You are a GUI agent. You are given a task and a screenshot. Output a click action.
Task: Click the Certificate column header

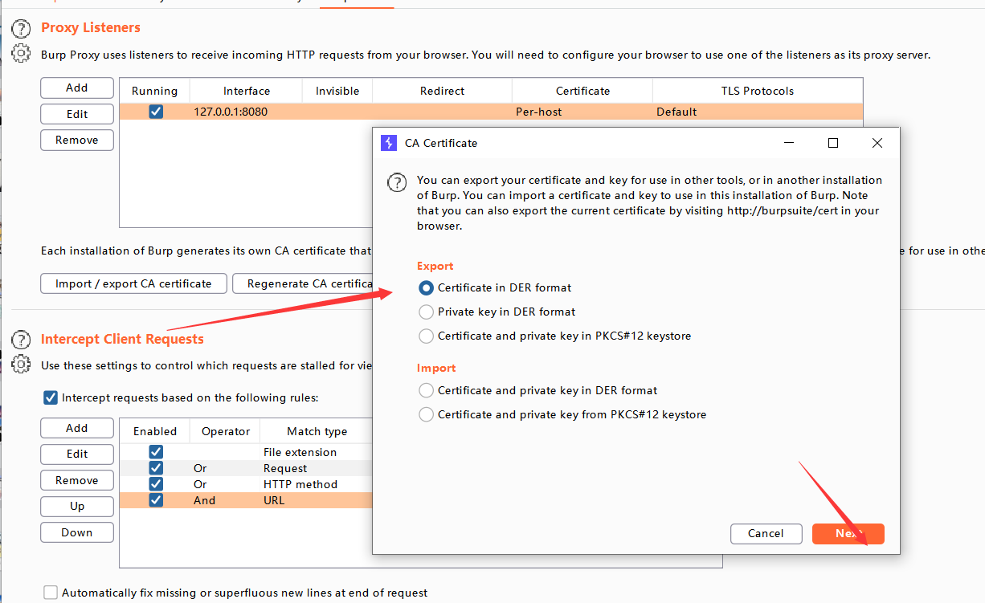click(582, 91)
